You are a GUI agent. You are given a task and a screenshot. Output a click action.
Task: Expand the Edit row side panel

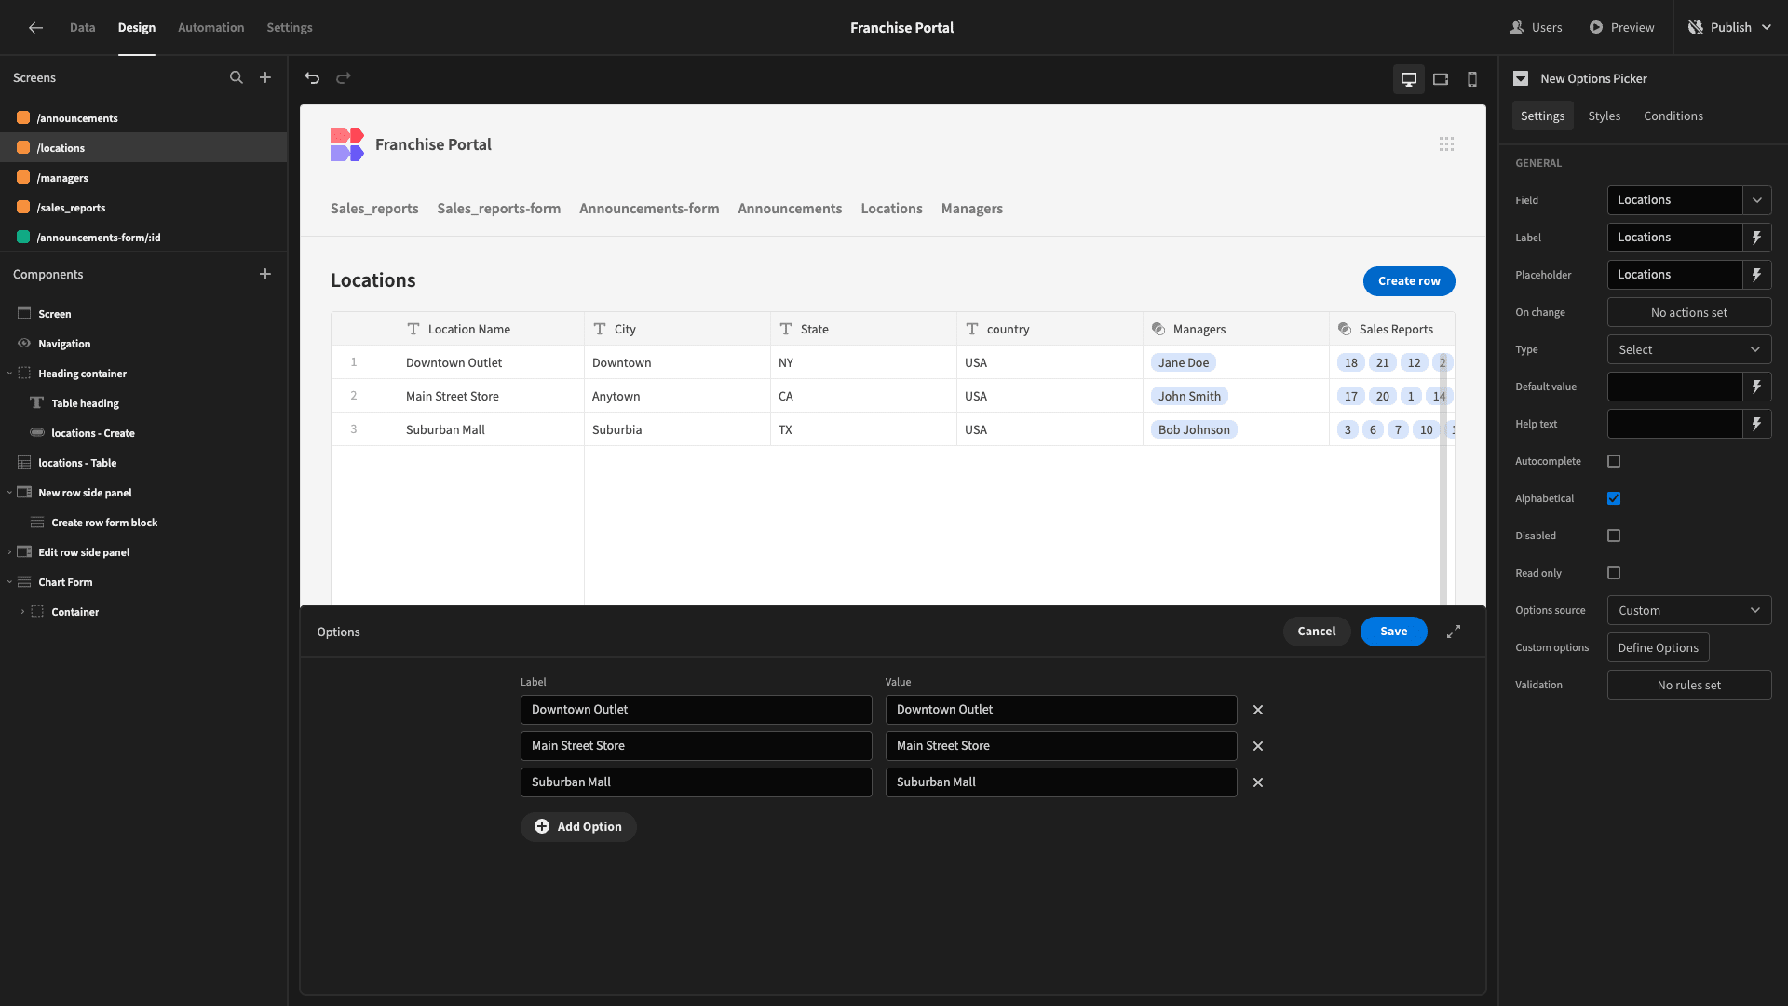pos(10,552)
